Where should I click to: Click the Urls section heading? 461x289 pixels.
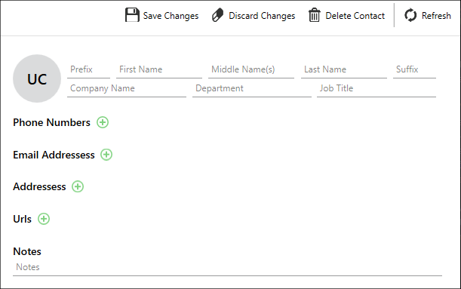point(22,219)
